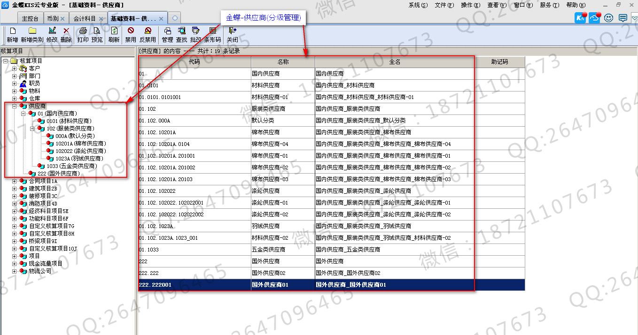Close the 币别 tab
Screen dimensions: 638x335
coord(62,19)
